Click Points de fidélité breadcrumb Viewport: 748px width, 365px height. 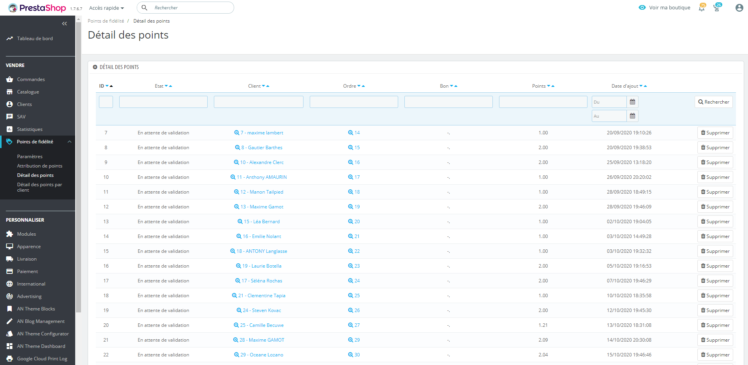coord(106,21)
